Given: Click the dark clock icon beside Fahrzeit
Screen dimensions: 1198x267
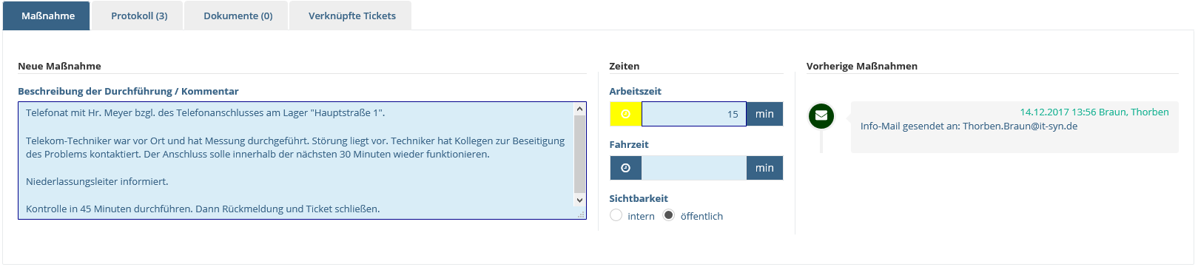Looking at the screenshot, I should click(626, 168).
